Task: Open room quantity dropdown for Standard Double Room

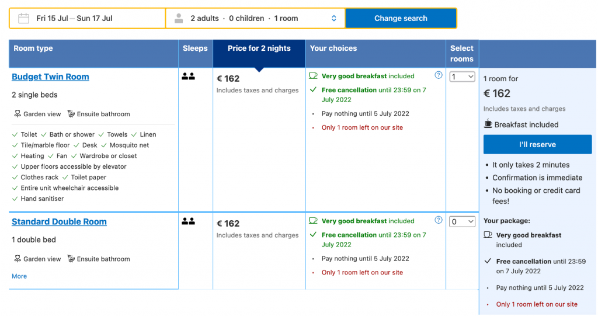Action: click(x=462, y=221)
